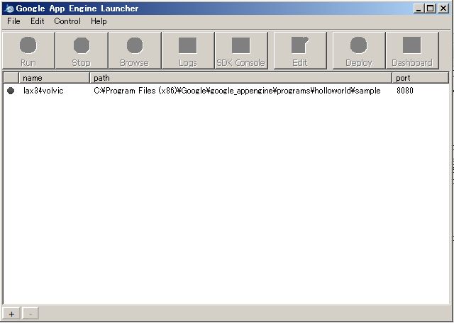The width and height of the screenshot is (454, 323).
Task: Click the status dot beside lax34volvic
Action: pyautogui.click(x=11, y=91)
